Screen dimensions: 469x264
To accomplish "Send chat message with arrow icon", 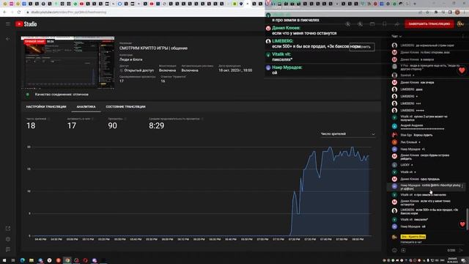I will tap(461, 250).
